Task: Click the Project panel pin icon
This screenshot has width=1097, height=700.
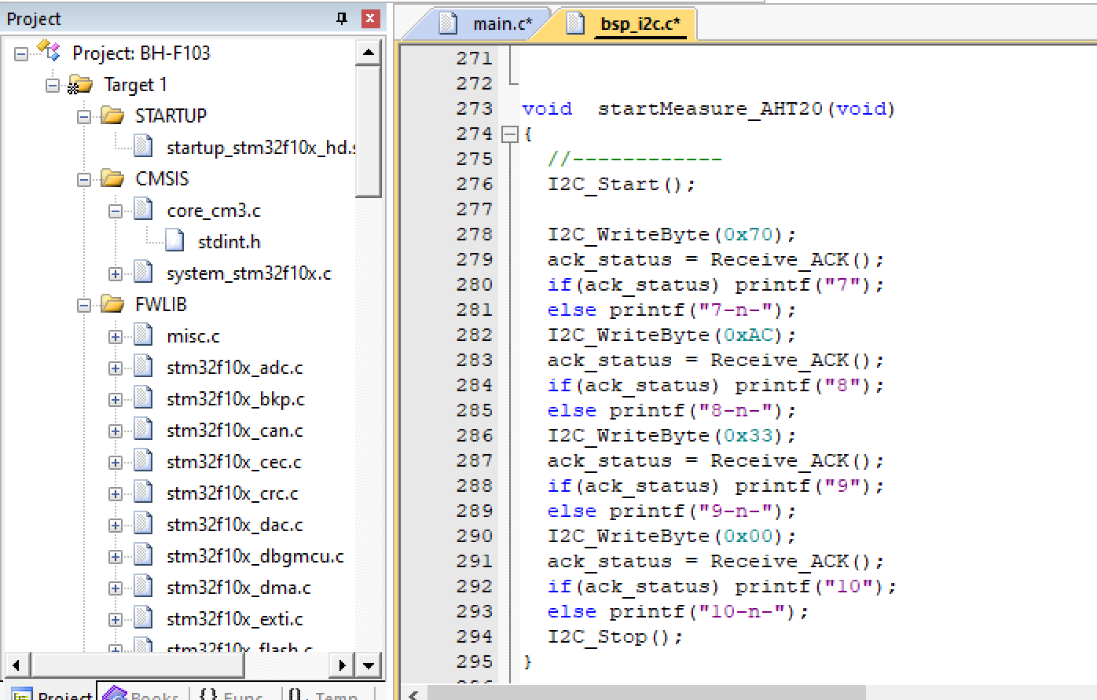Action: click(342, 18)
